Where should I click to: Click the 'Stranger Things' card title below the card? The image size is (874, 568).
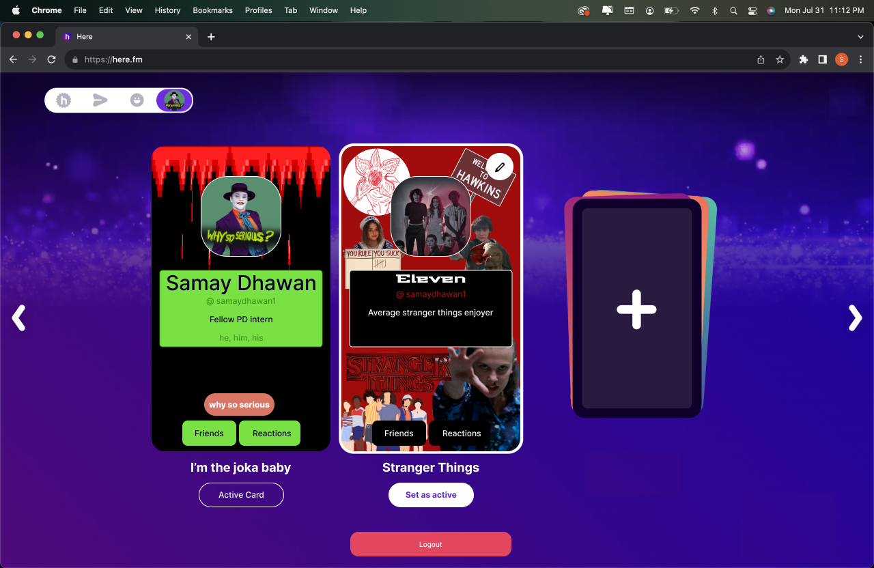pos(431,468)
